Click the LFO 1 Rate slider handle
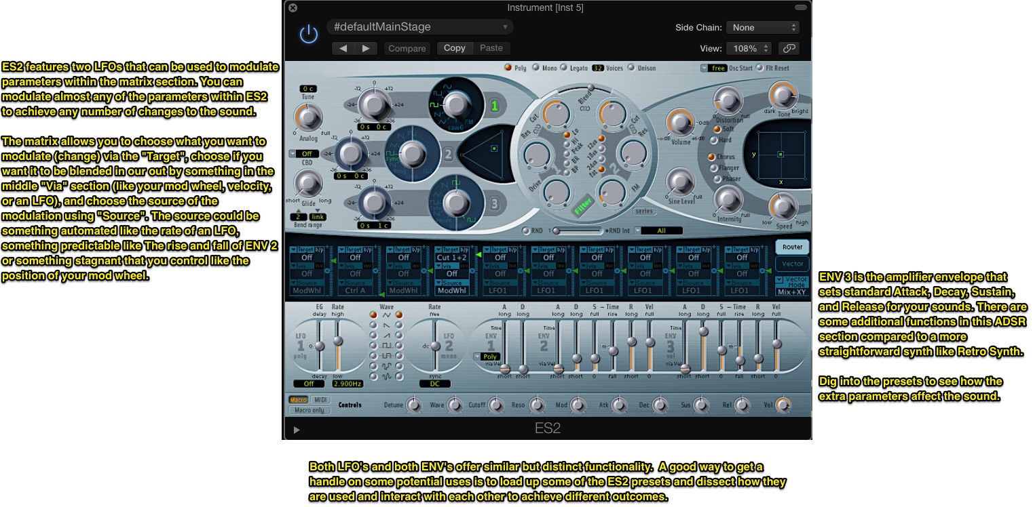 click(x=338, y=340)
